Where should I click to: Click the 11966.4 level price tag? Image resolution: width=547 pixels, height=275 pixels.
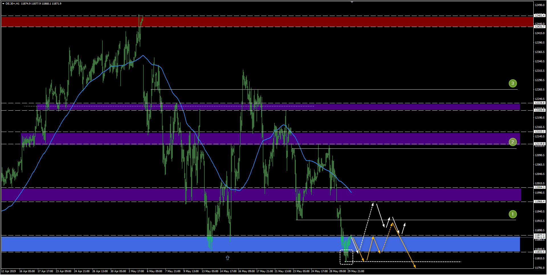pyautogui.click(x=540, y=202)
